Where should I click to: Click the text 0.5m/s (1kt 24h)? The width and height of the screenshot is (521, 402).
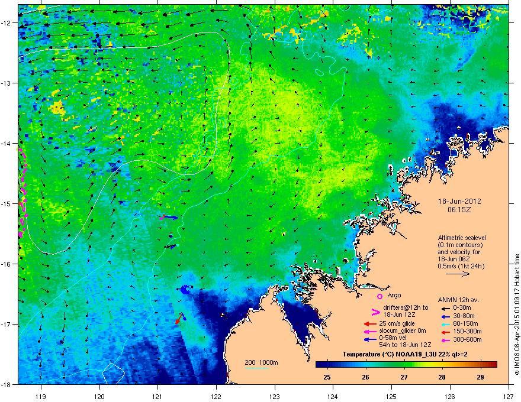click(461, 266)
